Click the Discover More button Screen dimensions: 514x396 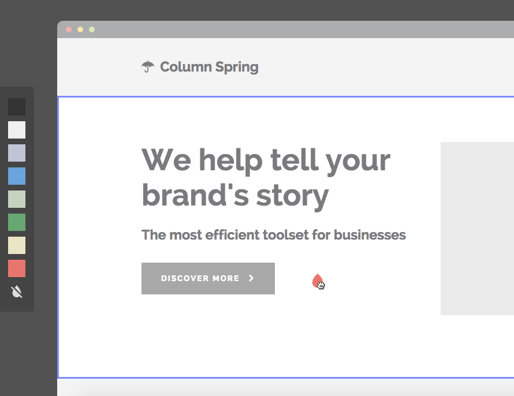click(208, 278)
